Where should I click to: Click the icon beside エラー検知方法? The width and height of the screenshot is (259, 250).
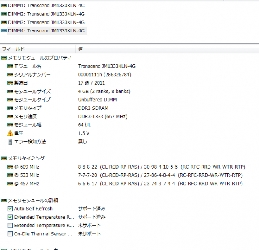pos(10,142)
